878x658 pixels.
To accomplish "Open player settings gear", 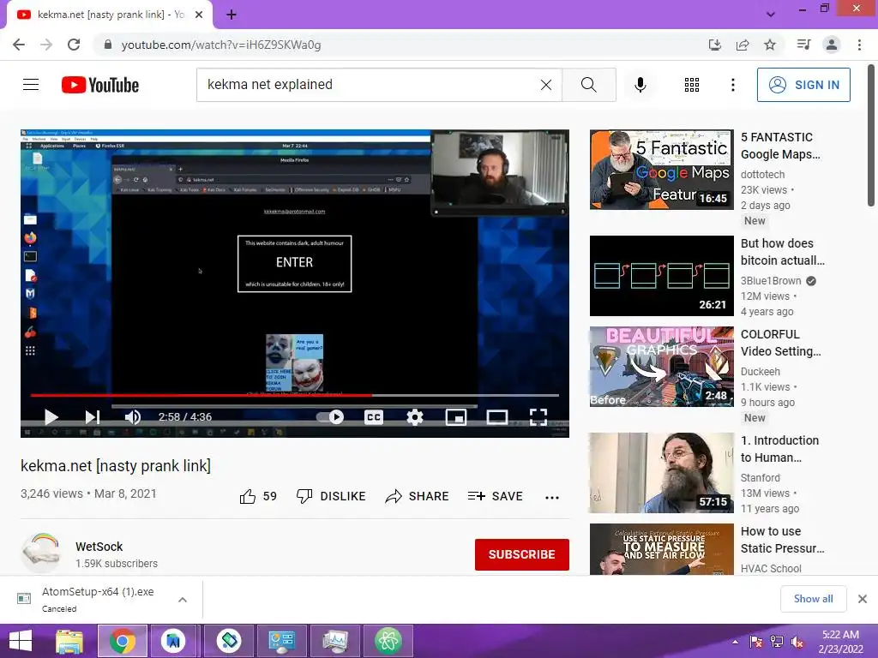I will 415,417.
